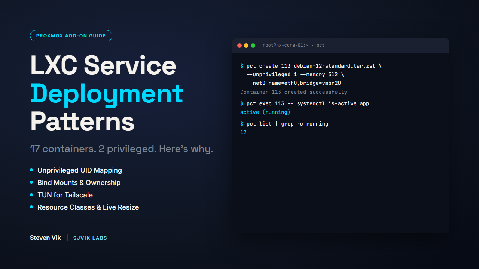Click the "--net0 name=eth0,bridge=vmbr20" line
Image resolution: width=479 pixels, height=269 pixels.
point(294,83)
